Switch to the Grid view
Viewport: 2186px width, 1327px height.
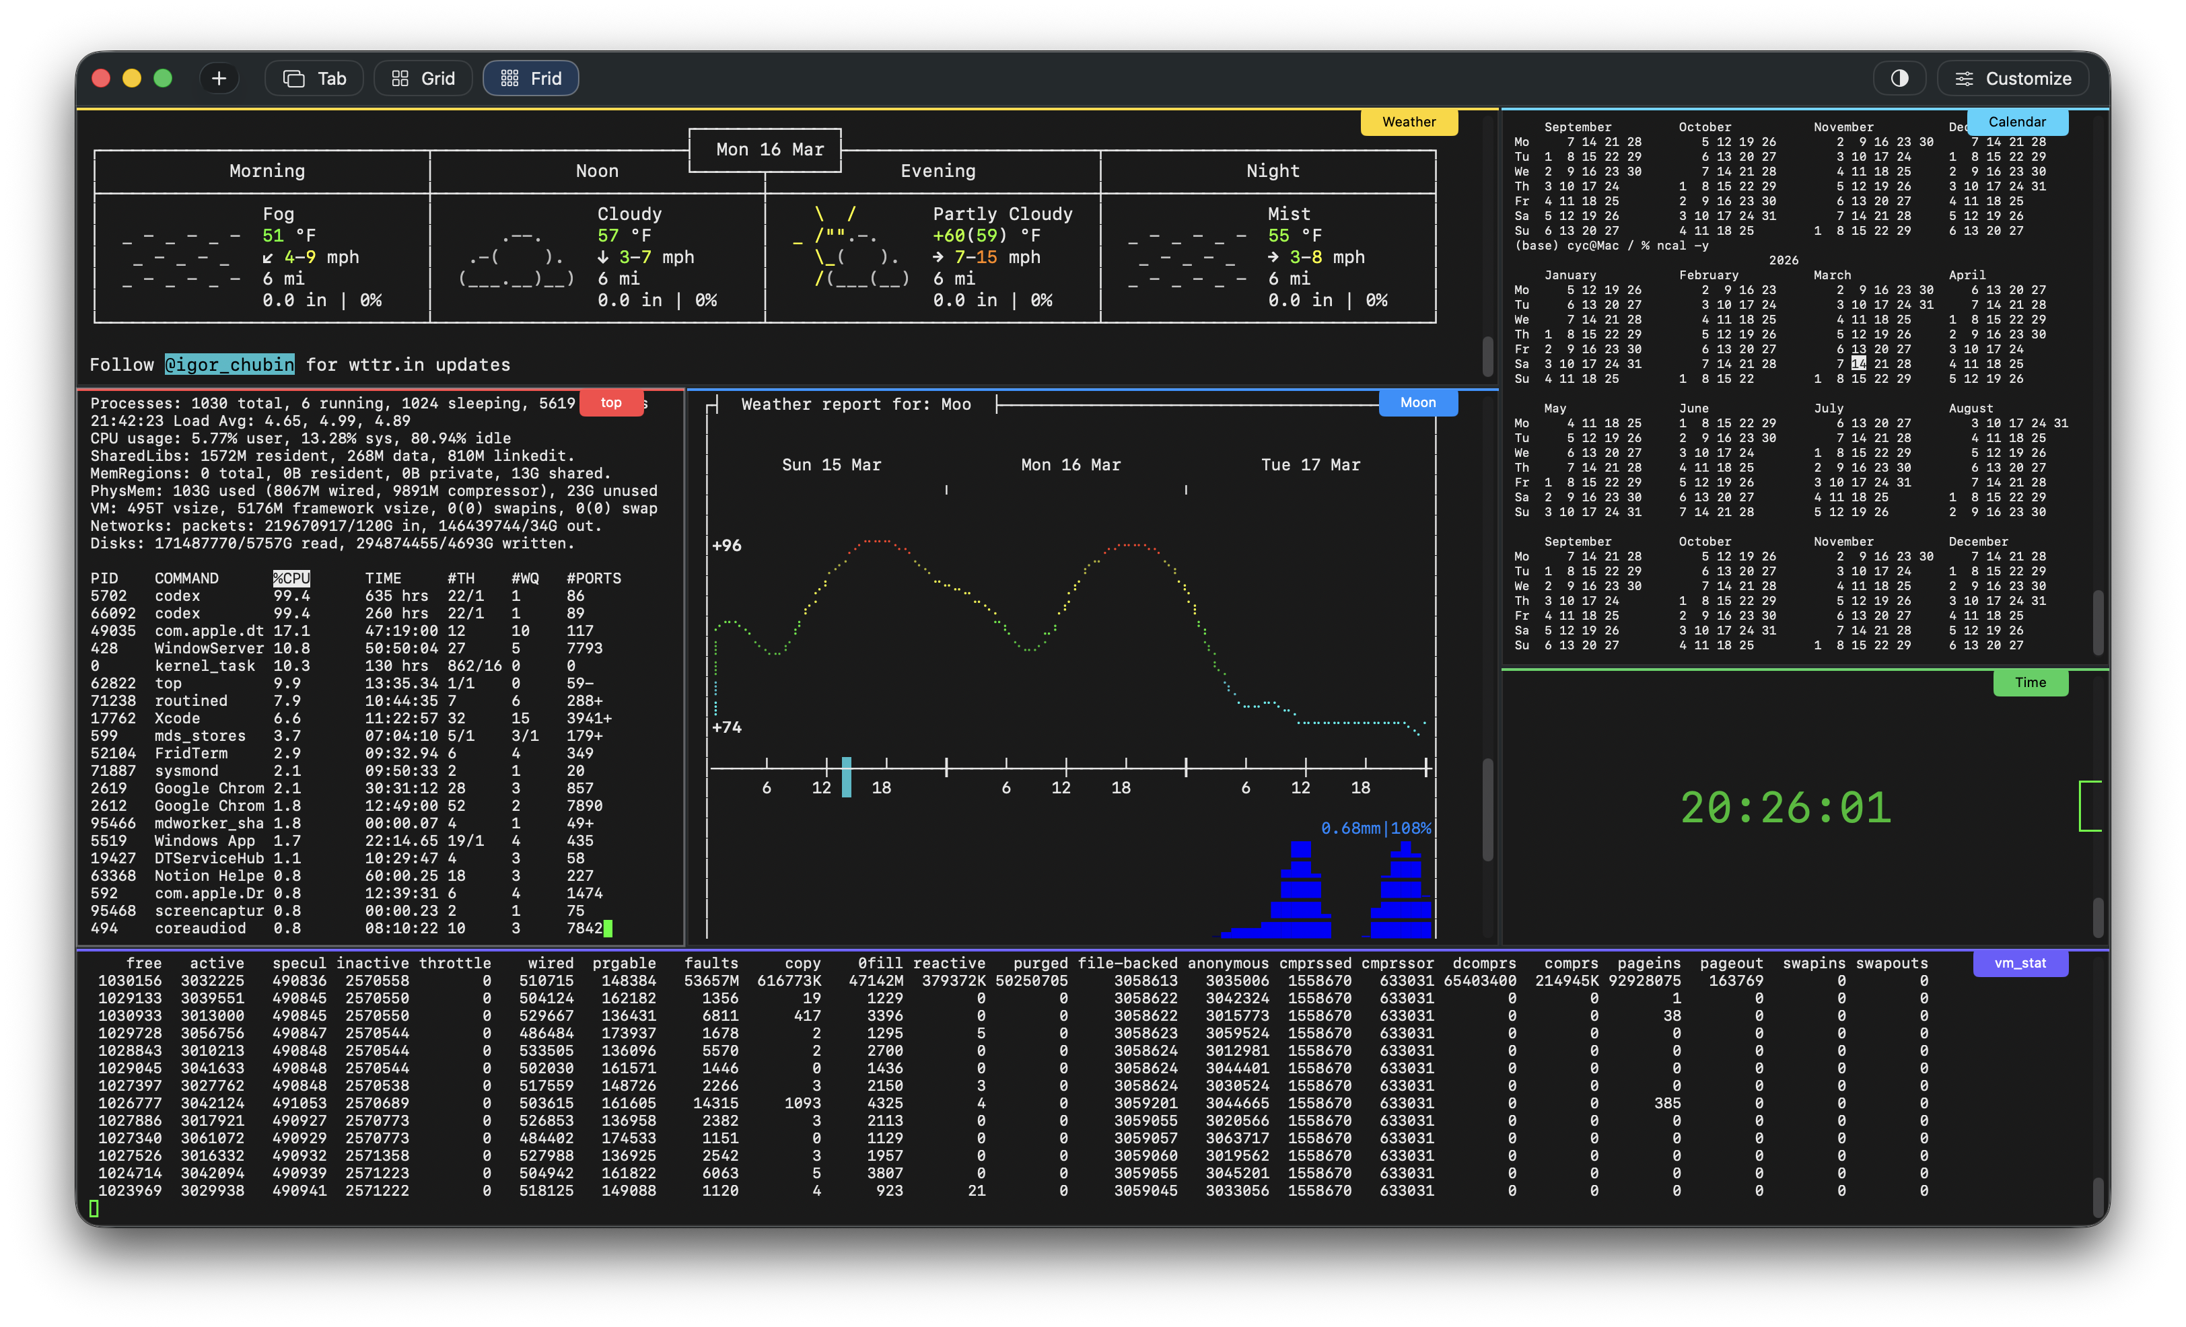422,78
